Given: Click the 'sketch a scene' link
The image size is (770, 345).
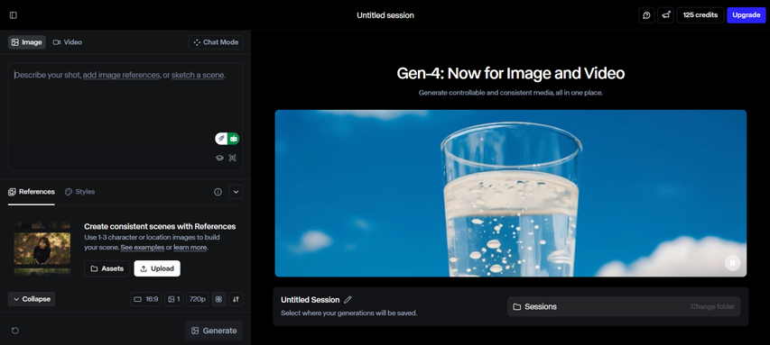Looking at the screenshot, I should pyautogui.click(x=198, y=75).
